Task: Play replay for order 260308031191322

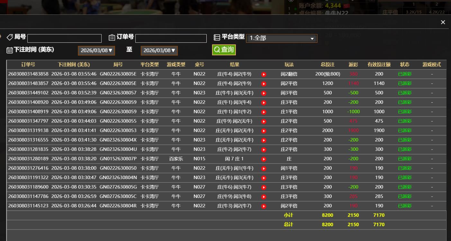Action: pyautogui.click(x=264, y=178)
